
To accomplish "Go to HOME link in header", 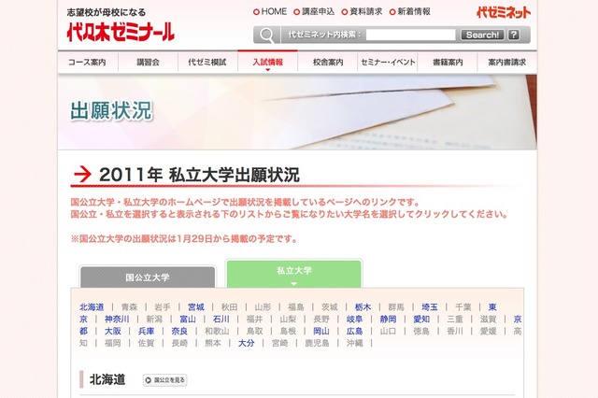I will 270,12.
